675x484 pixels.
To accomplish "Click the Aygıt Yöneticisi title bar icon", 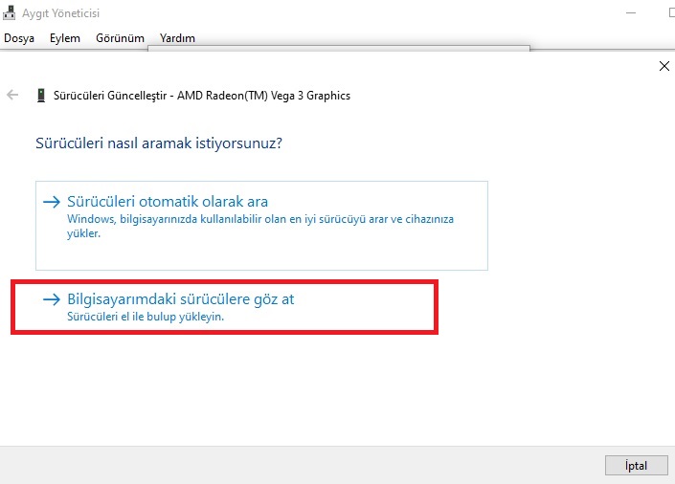I will (9, 12).
